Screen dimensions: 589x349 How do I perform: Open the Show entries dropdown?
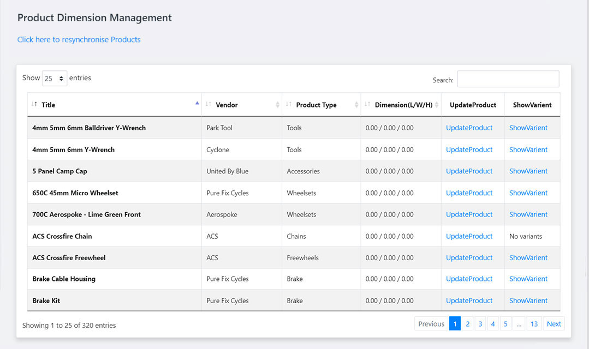pyautogui.click(x=55, y=79)
